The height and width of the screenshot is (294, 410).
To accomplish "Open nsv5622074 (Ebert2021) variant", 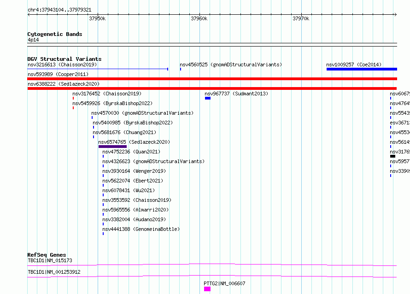I will [x=133, y=181].
